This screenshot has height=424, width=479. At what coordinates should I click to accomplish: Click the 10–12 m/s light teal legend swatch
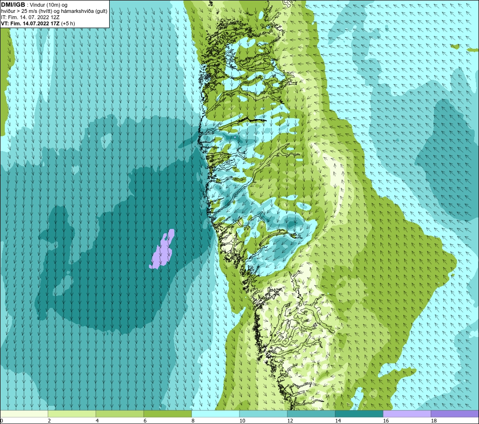263,413
